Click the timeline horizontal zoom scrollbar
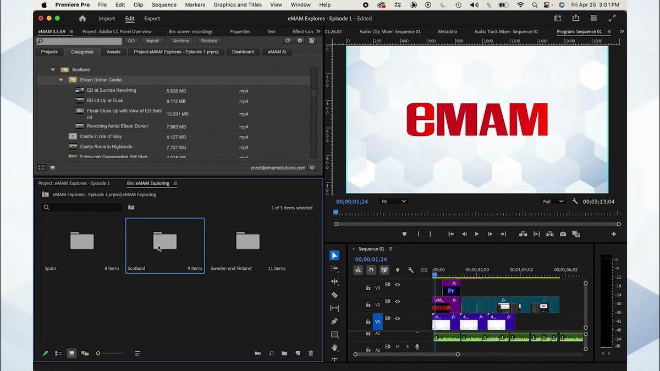The height and width of the screenshot is (371, 660). [406, 354]
